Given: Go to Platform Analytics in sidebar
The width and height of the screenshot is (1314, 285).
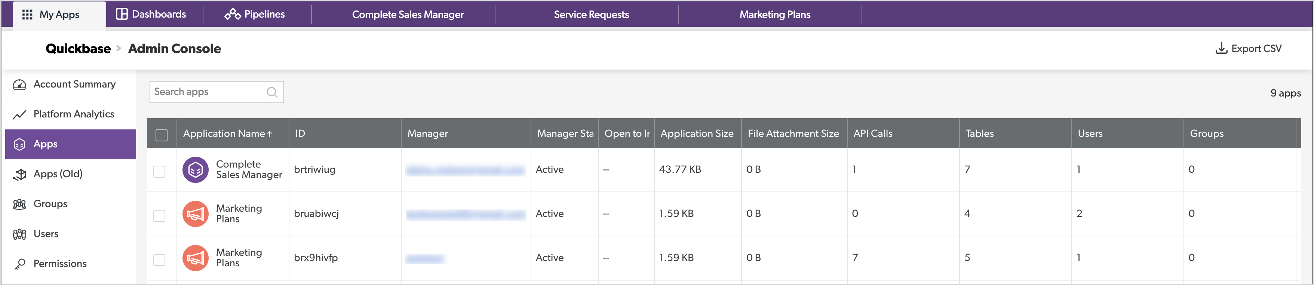Looking at the screenshot, I should [70, 114].
